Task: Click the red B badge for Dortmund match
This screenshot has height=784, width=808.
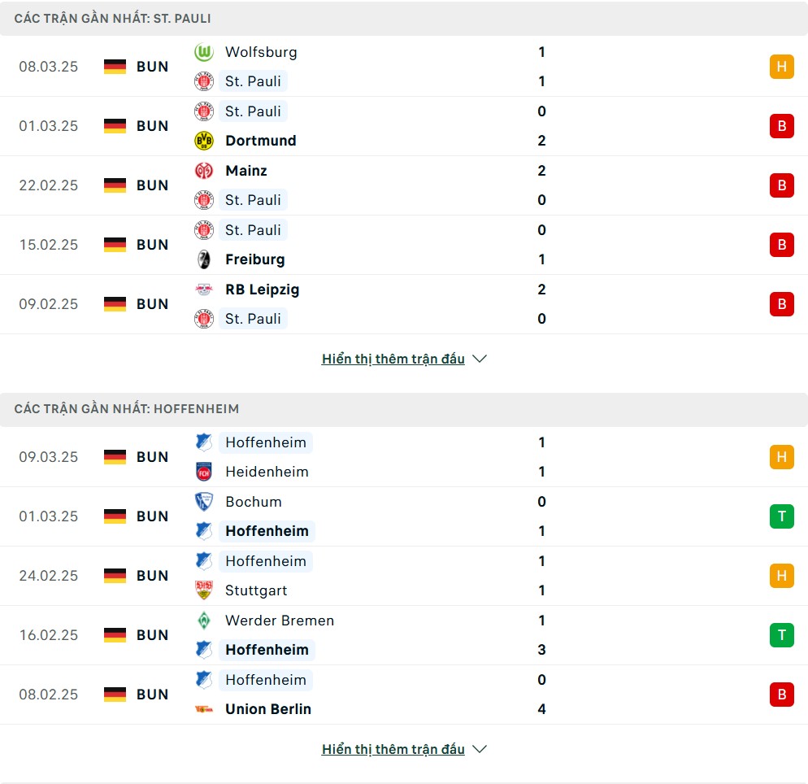Action: (782, 126)
